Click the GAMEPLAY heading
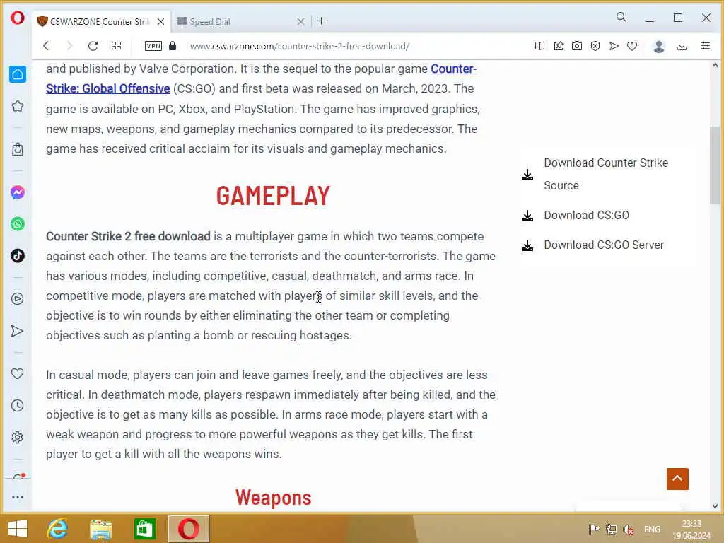Screen dimensions: 724x543 coord(273,195)
